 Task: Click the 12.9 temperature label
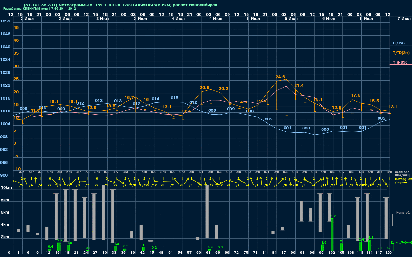click(x=92, y=108)
